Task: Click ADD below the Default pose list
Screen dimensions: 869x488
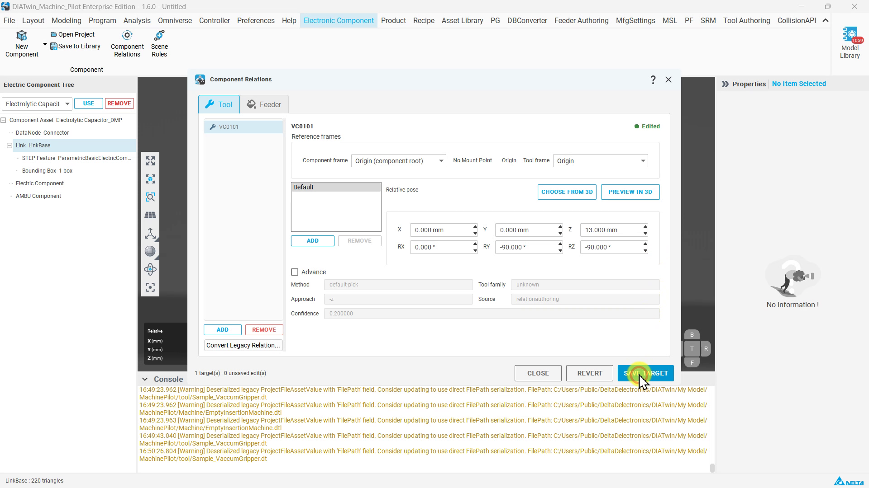Action: pyautogui.click(x=312, y=241)
